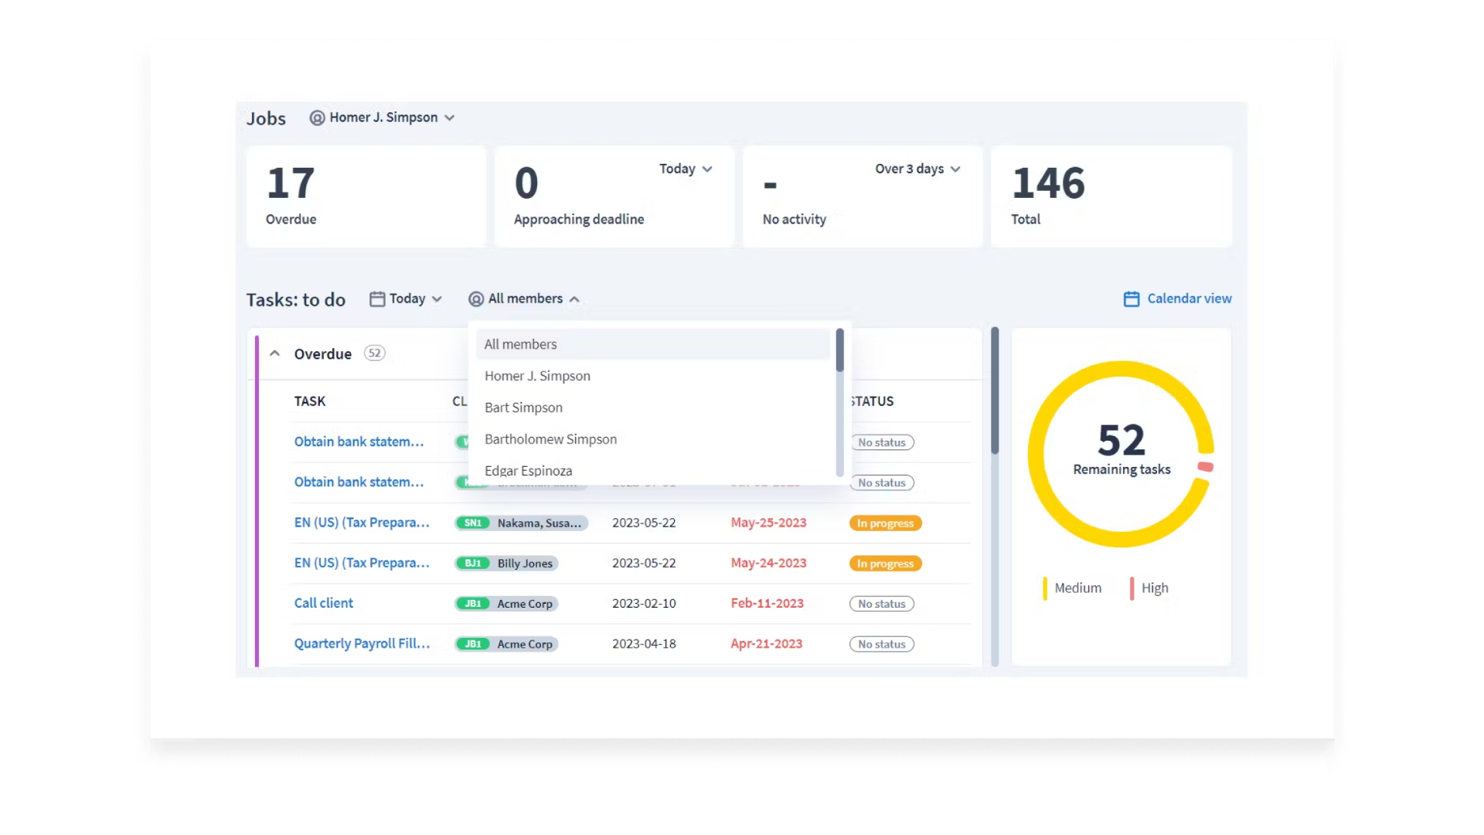
Task: Click the 52 Remaining tasks donut chart
Action: [1121, 454]
